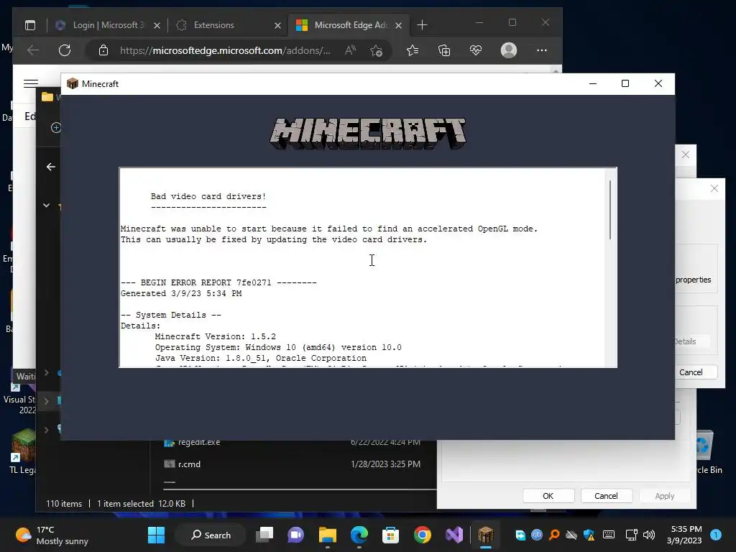
Task: Go back in the Edge browser
Action: click(x=33, y=50)
